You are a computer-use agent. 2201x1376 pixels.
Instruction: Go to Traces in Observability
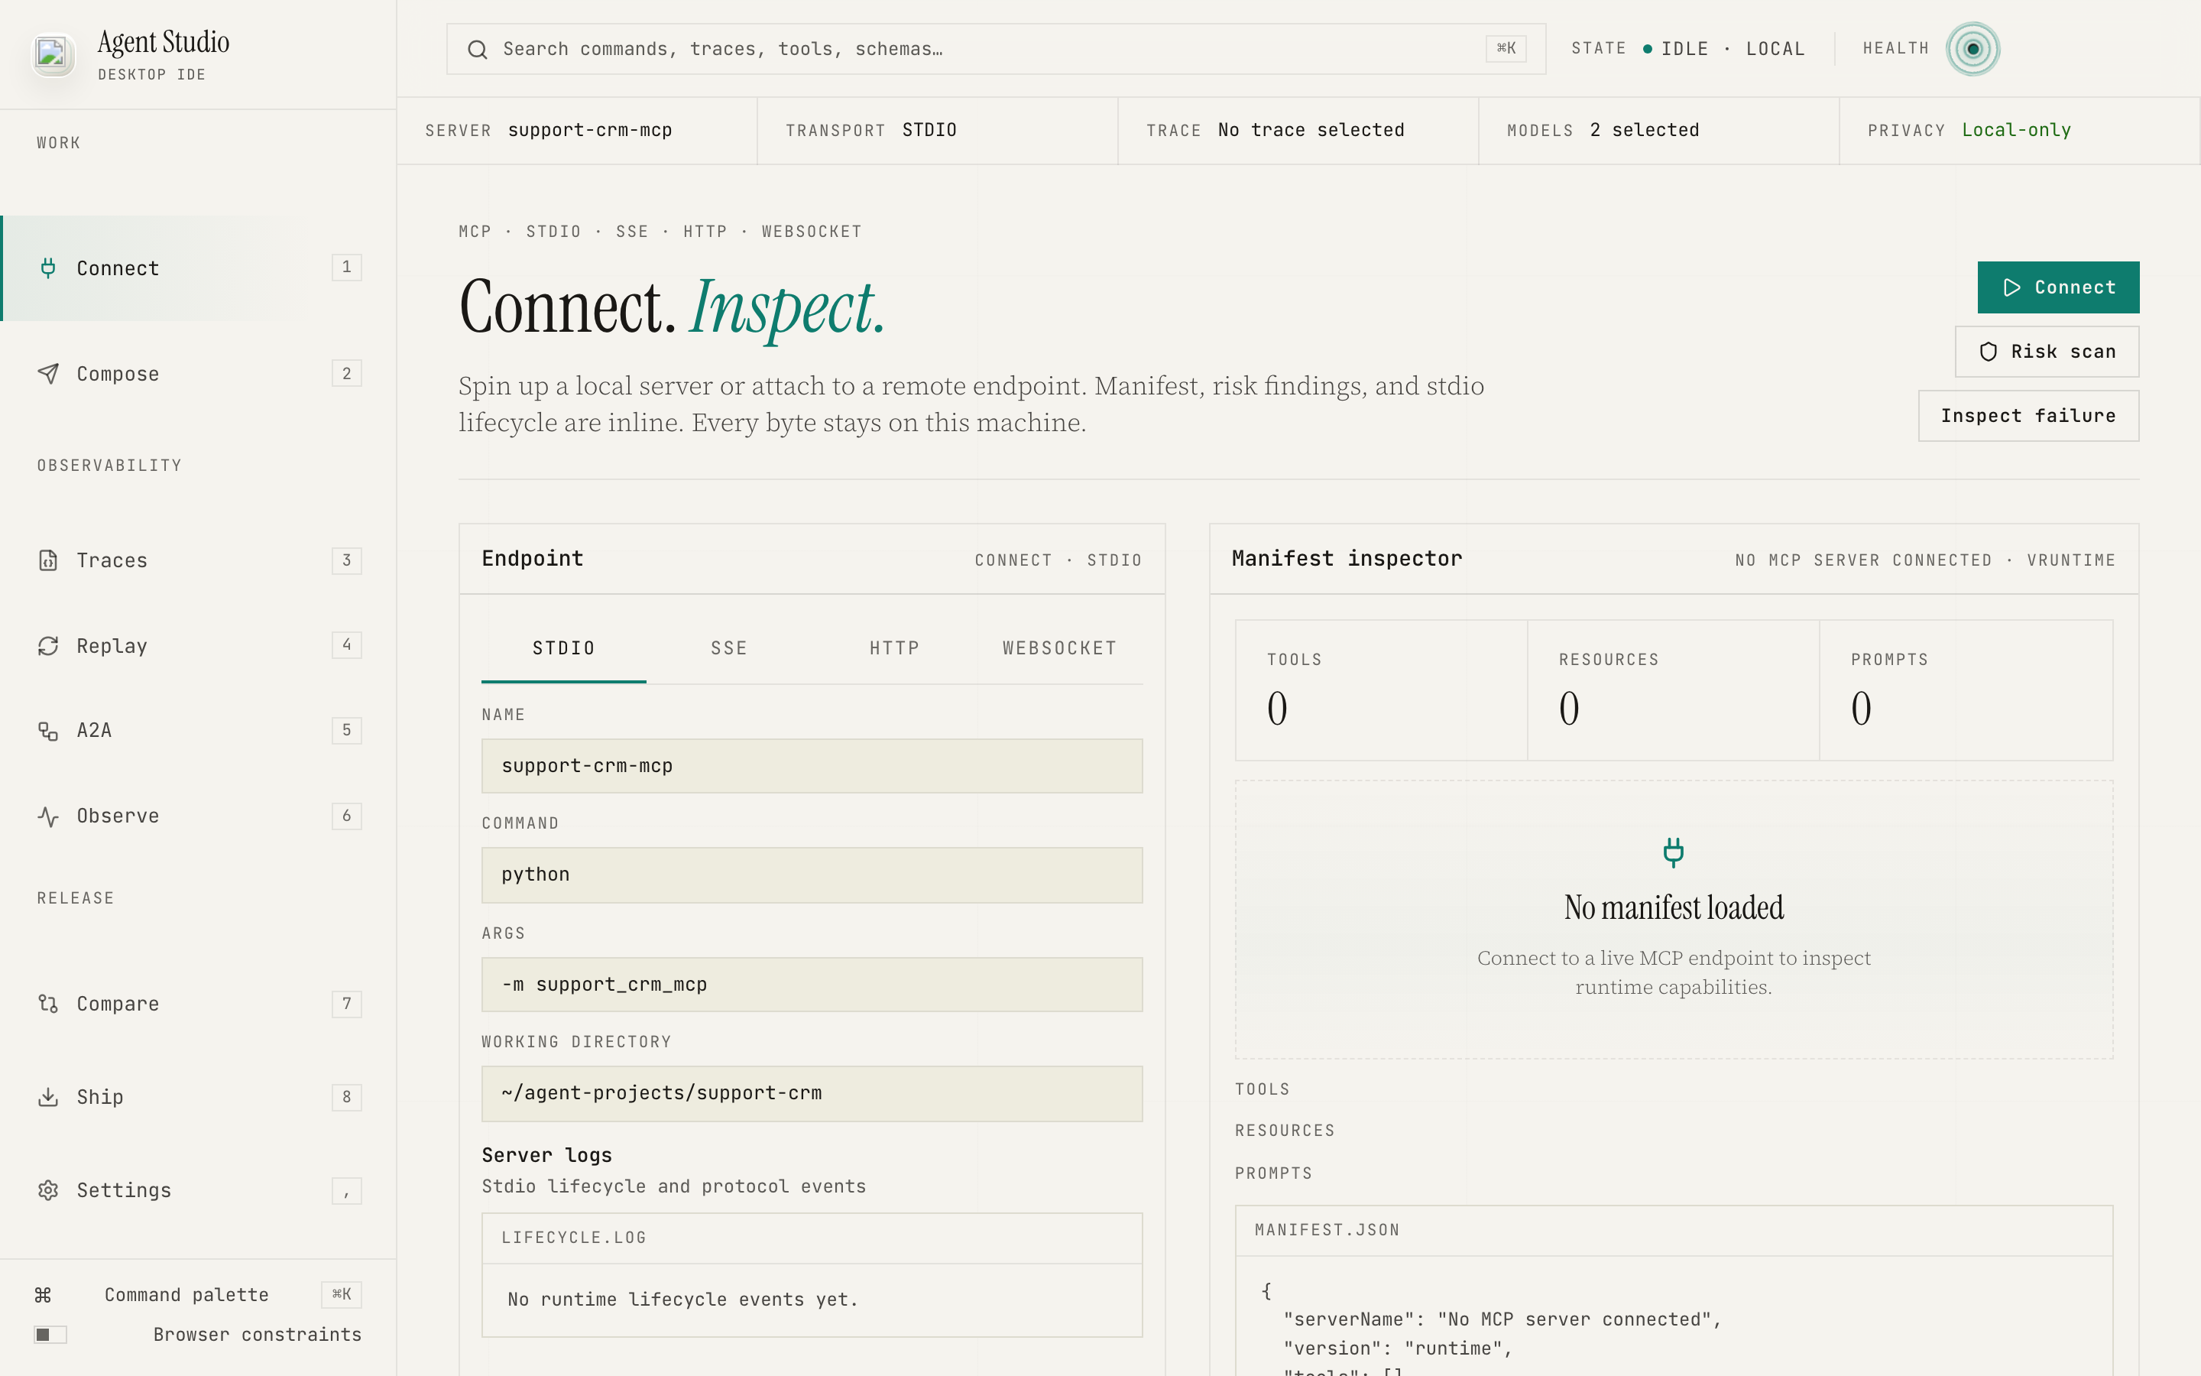point(198,560)
